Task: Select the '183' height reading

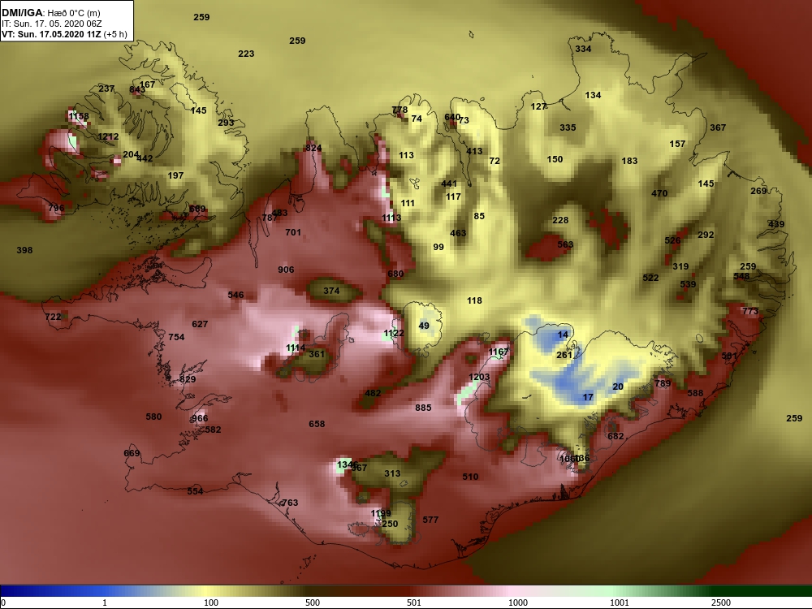Action: pyautogui.click(x=629, y=161)
